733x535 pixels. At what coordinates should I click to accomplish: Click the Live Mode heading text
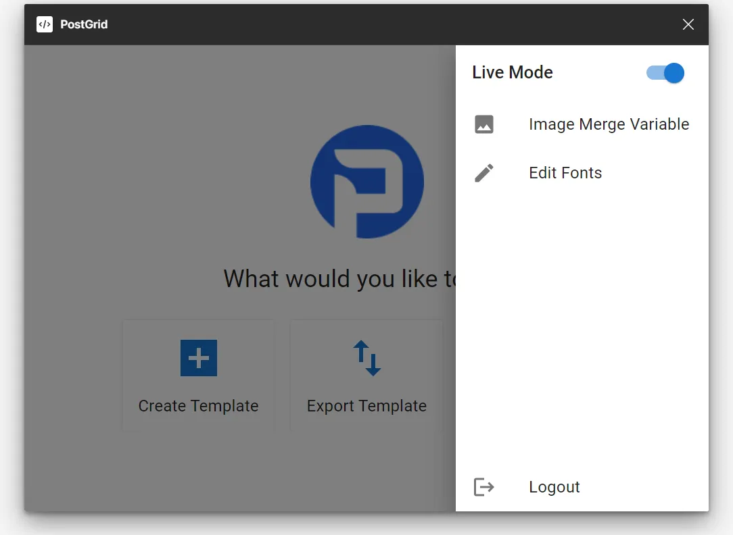pos(513,72)
